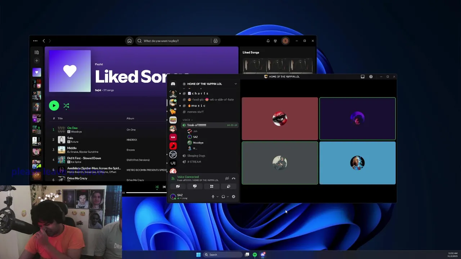Play the song Middle by DJ Snake
The width and height of the screenshot is (461, 259).
[x=72, y=148]
